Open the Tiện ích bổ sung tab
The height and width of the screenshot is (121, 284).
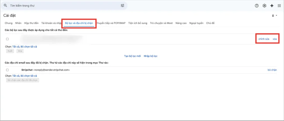coord(138,23)
